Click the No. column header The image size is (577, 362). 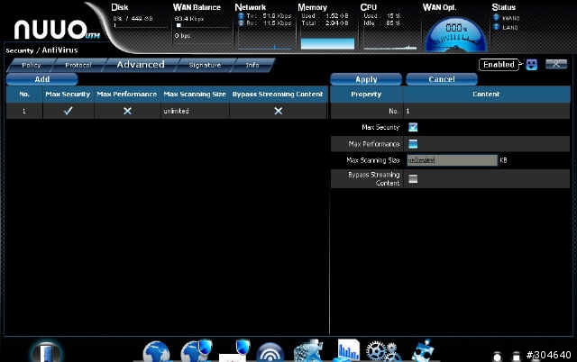coord(24,94)
